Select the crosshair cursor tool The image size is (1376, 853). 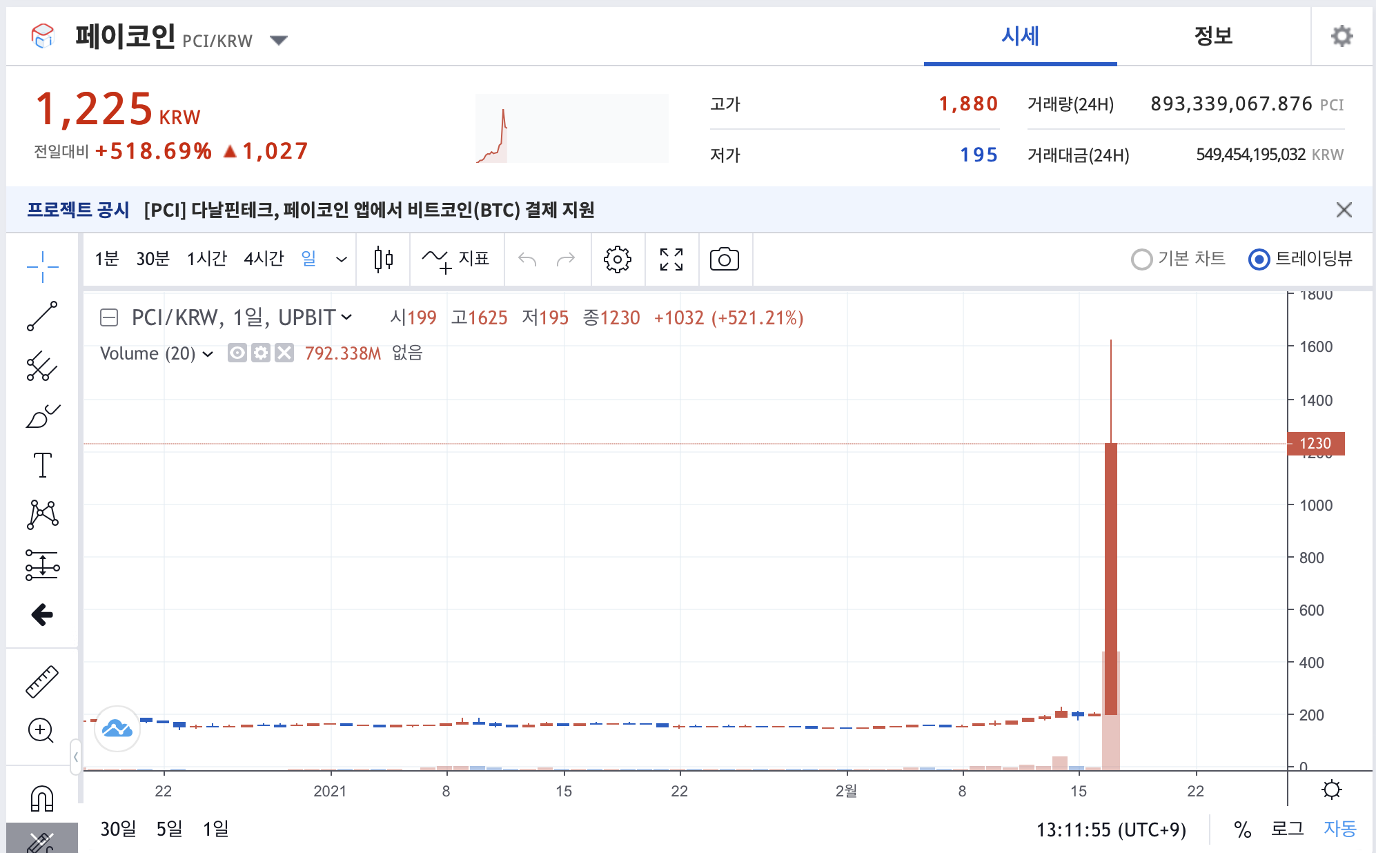(43, 266)
